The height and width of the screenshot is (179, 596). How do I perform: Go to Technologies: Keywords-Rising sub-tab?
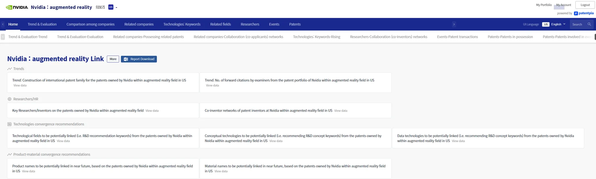(x=317, y=37)
